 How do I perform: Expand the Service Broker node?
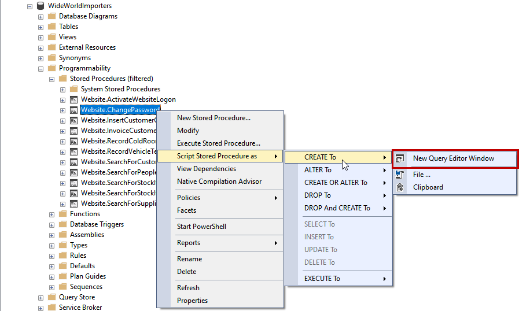pos(41,308)
